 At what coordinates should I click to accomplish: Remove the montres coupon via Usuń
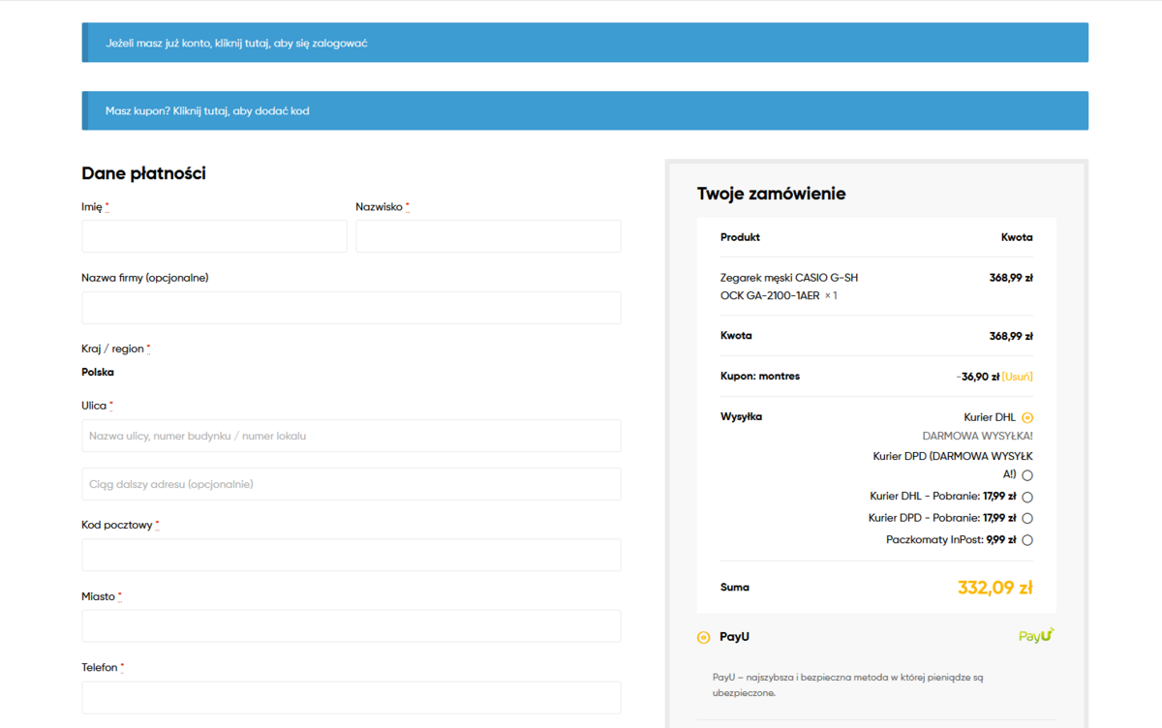point(1018,377)
